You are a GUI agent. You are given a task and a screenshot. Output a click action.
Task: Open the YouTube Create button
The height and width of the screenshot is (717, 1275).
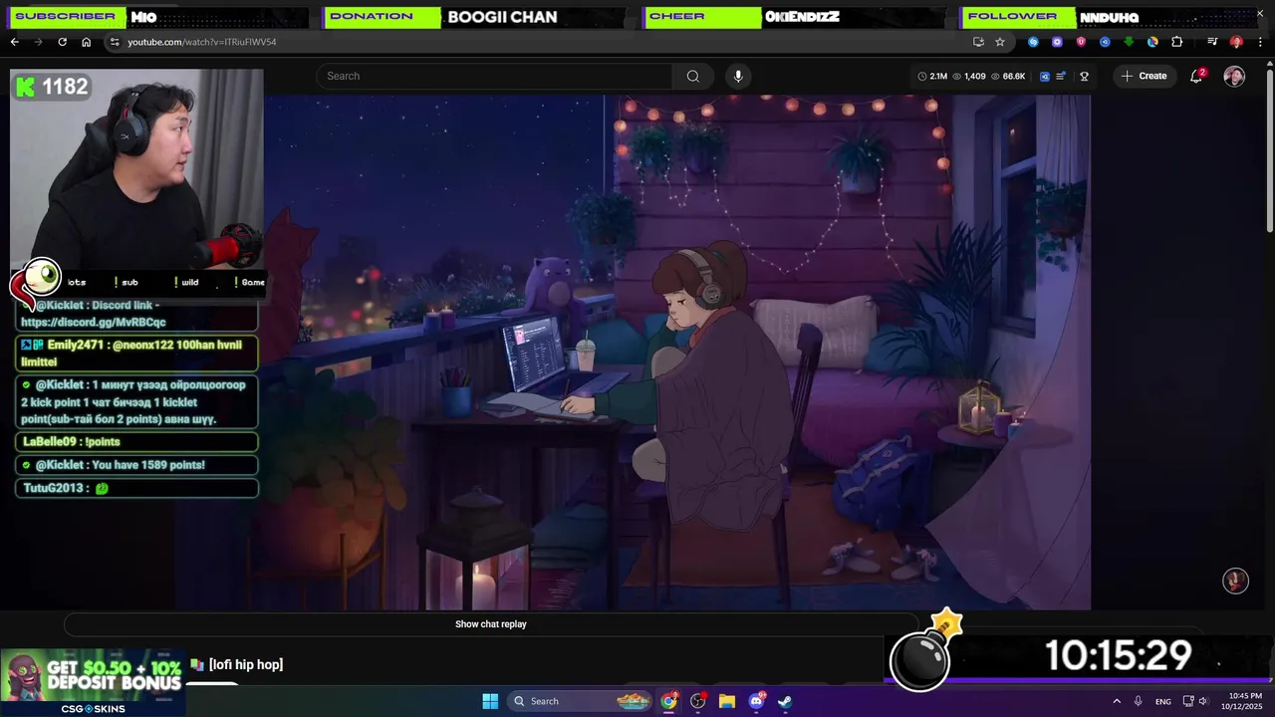1144,76
